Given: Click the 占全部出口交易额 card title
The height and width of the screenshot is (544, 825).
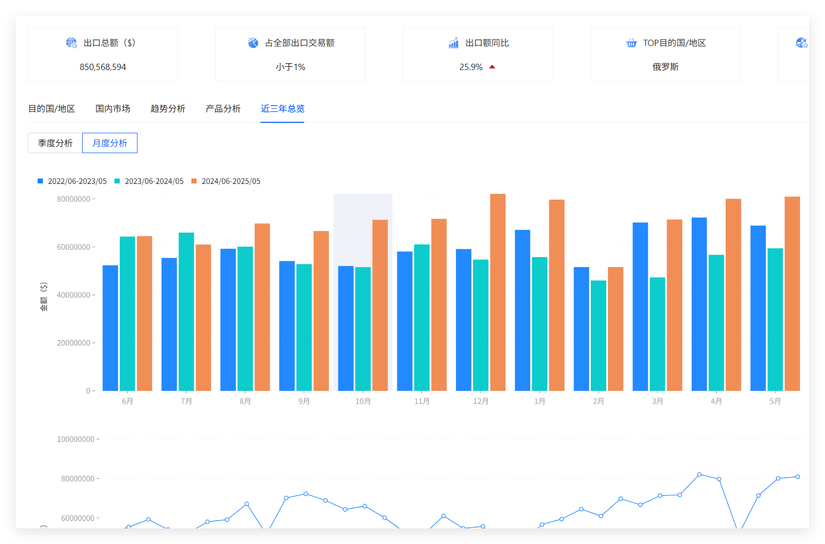Looking at the screenshot, I should (300, 43).
